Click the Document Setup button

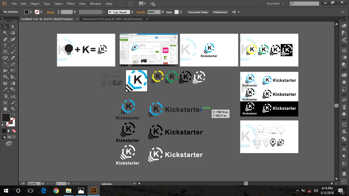198,12
